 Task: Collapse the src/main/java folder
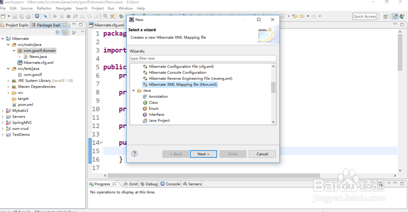[x=8, y=44]
